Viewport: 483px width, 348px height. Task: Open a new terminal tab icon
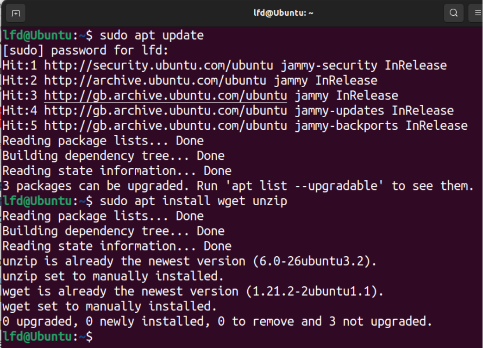(15, 13)
